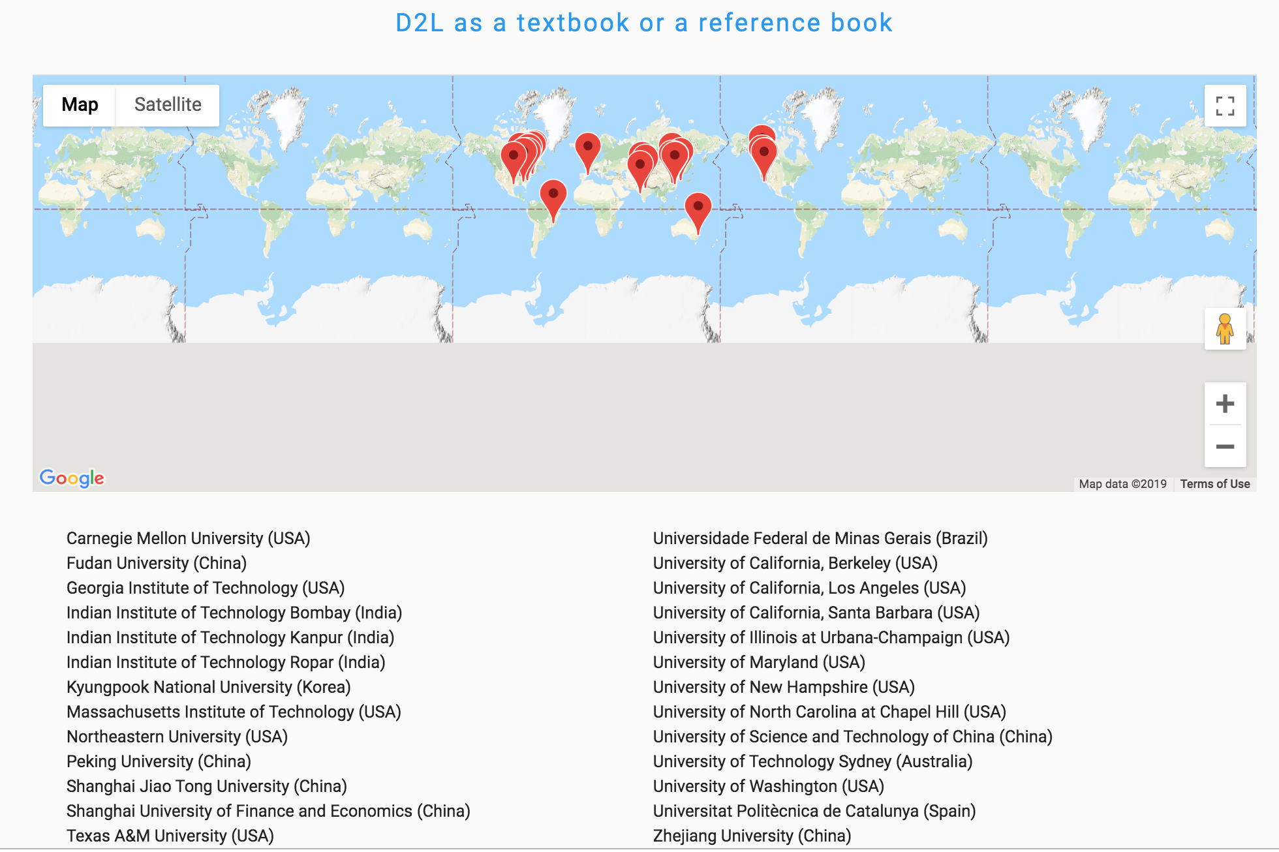The image size is (1279, 852).
Task: Click Zhejiang University list entry
Action: point(752,836)
